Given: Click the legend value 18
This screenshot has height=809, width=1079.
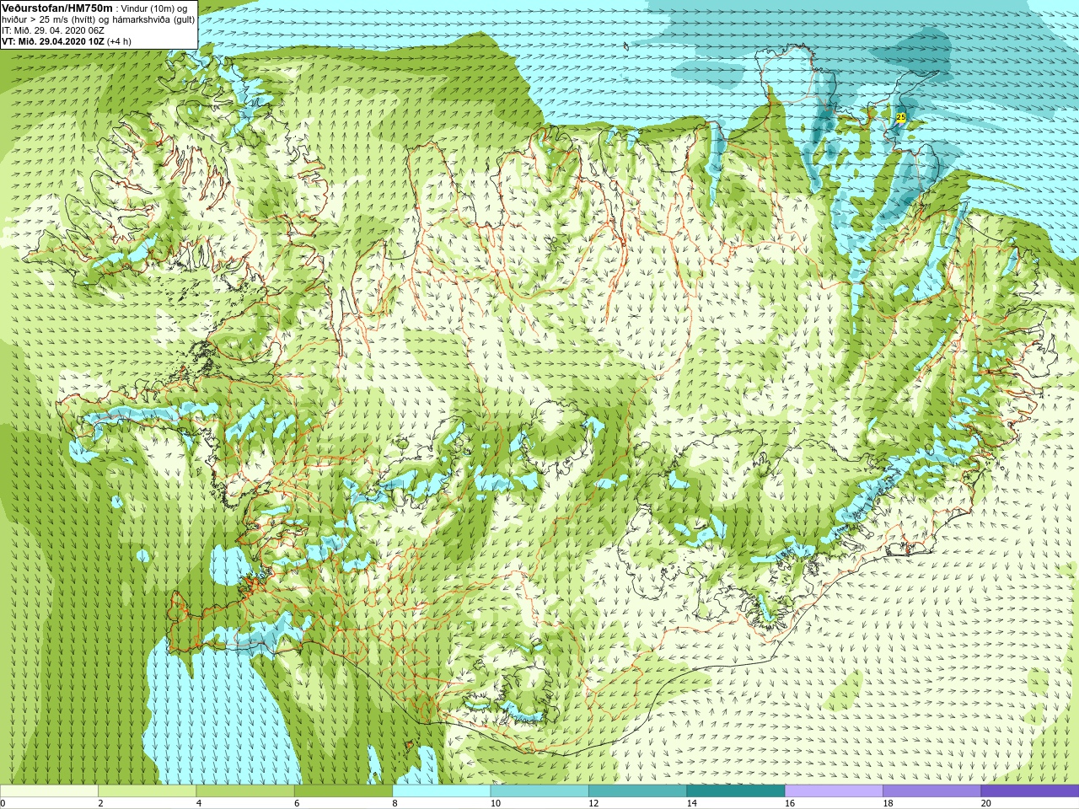Looking at the screenshot, I should [888, 803].
